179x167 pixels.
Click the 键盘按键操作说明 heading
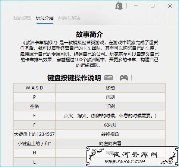point(74,78)
